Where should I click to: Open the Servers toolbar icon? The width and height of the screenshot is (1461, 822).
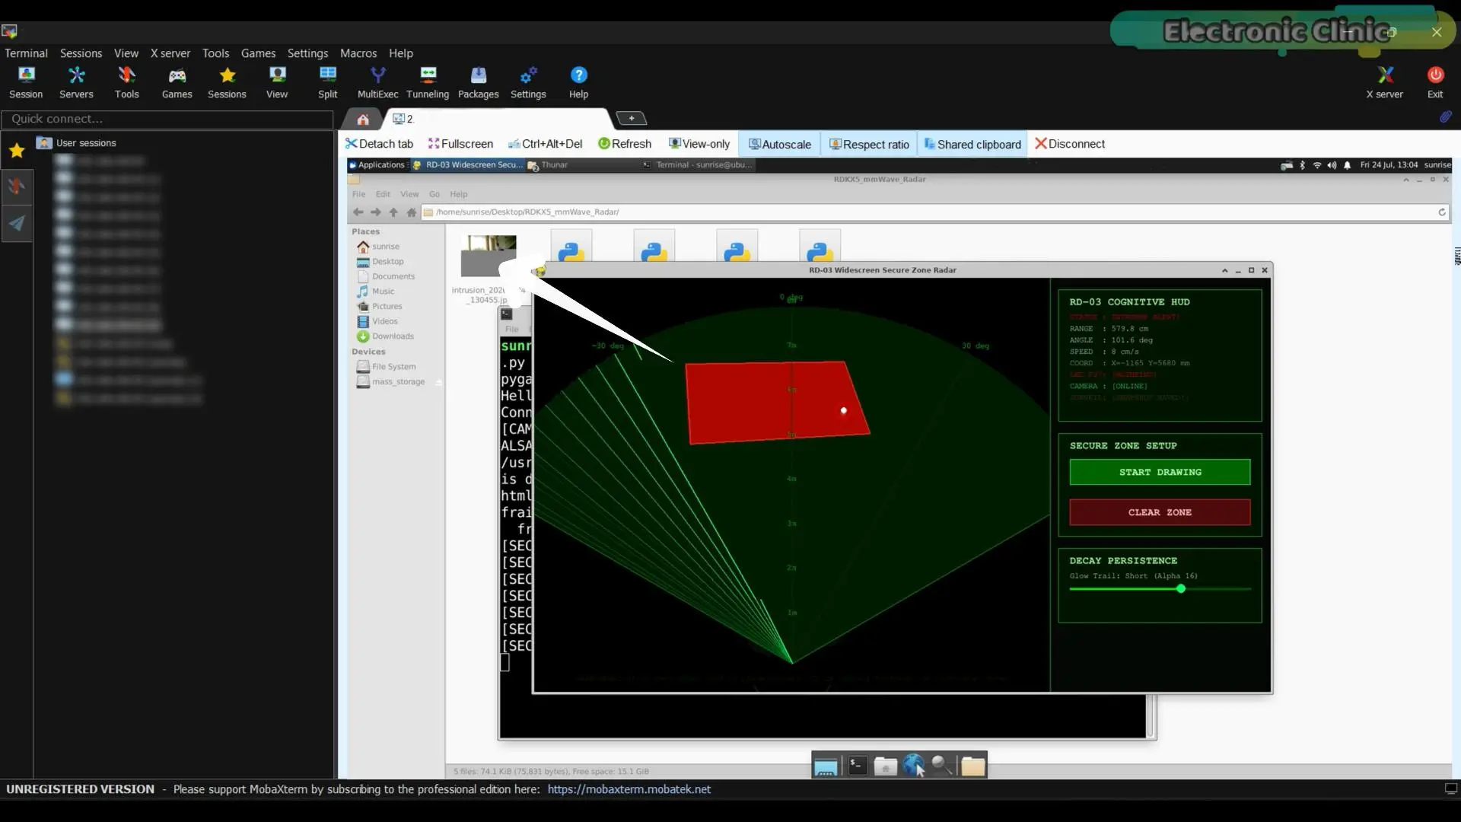[76, 82]
